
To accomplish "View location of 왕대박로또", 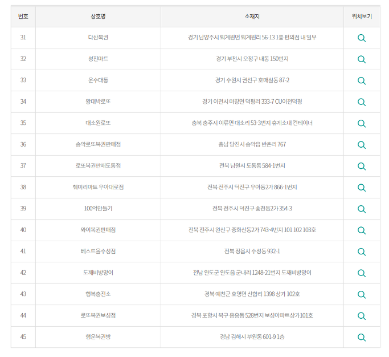I will [x=362, y=102].
